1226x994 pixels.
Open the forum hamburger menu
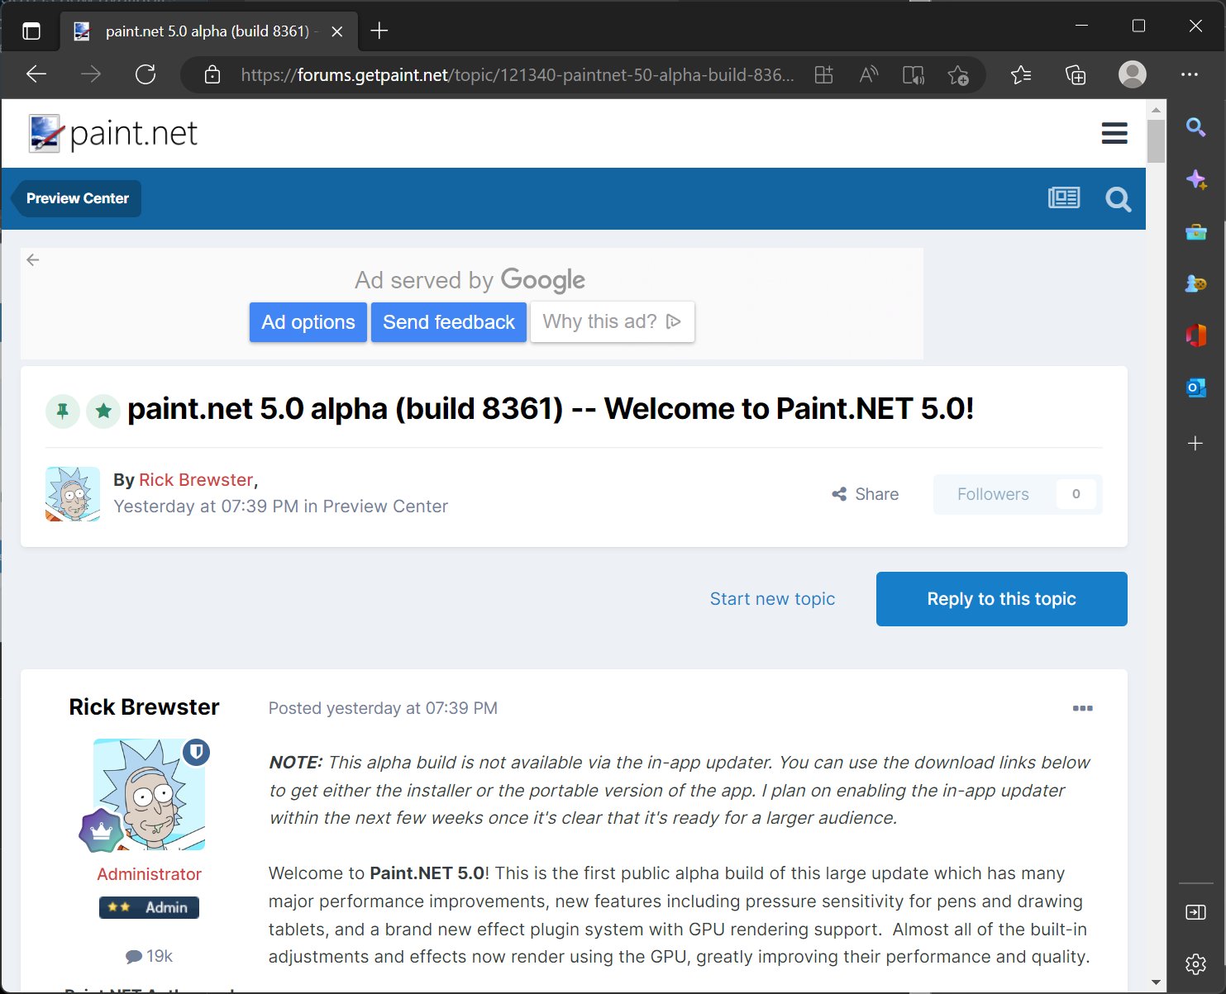coord(1114,133)
